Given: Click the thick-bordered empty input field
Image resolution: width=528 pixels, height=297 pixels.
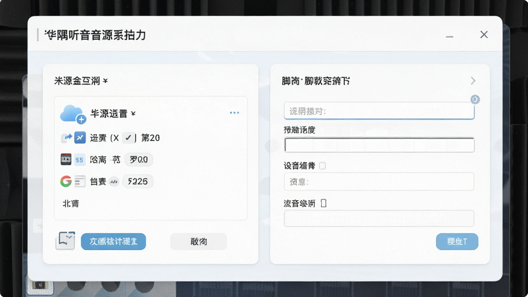Looking at the screenshot, I should pos(379,145).
